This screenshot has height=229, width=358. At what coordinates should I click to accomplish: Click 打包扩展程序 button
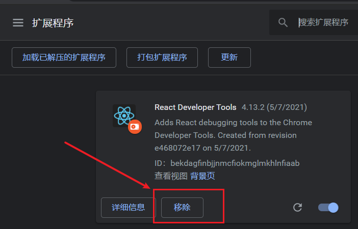tap(162, 58)
